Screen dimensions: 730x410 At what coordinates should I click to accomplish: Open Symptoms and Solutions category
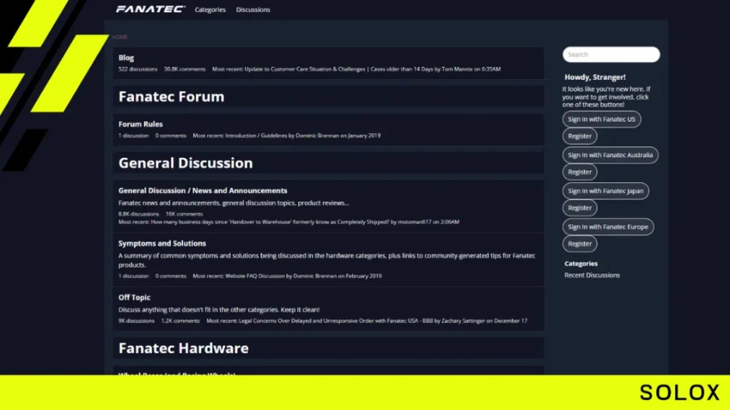(x=162, y=243)
